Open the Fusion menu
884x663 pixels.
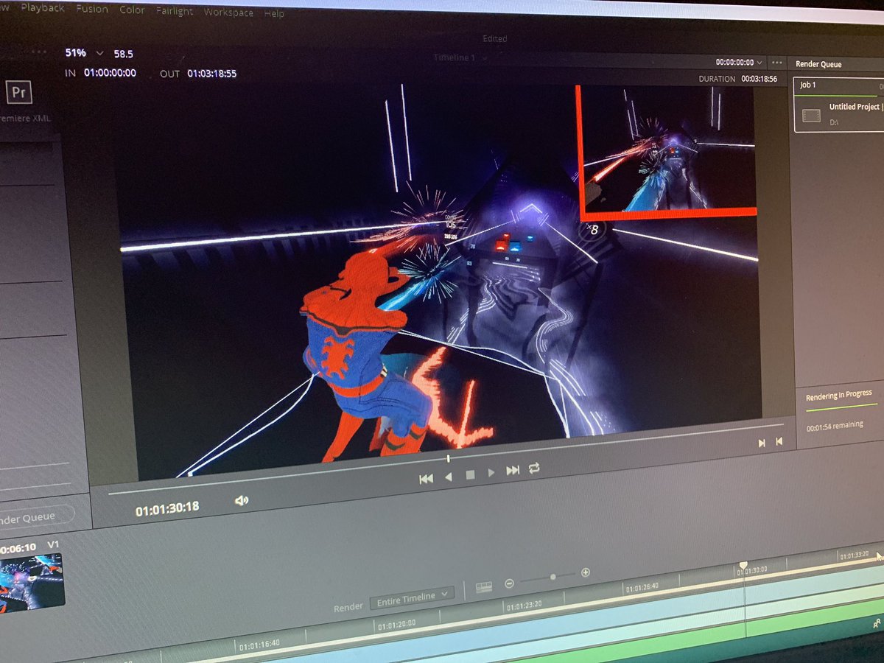(x=92, y=10)
